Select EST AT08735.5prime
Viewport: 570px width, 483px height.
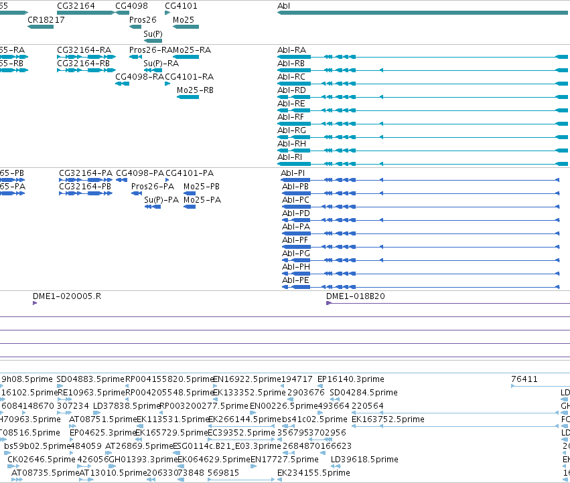coord(17,480)
